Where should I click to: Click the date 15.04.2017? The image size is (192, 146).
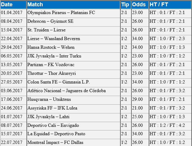[x=12, y=30]
